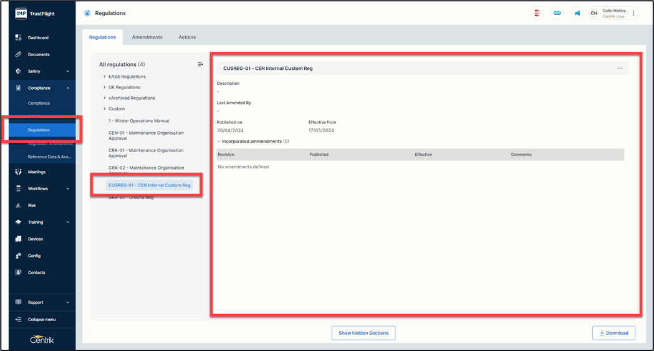654x351 pixels.
Task: Click the Show Hidden Sections button
Action: tap(363, 333)
